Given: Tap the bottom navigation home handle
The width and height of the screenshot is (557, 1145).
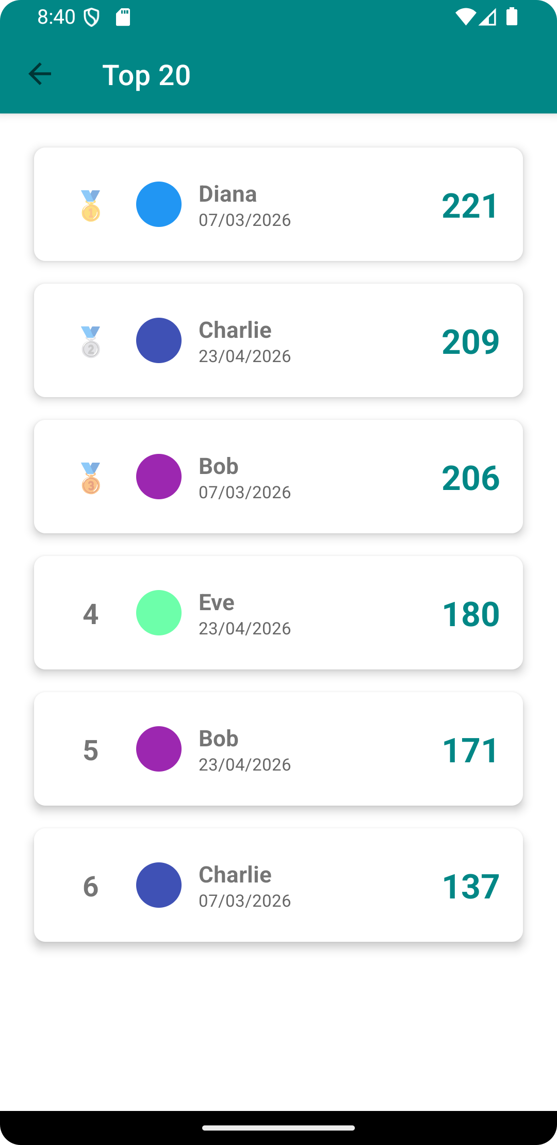Looking at the screenshot, I should [x=278, y=1128].
